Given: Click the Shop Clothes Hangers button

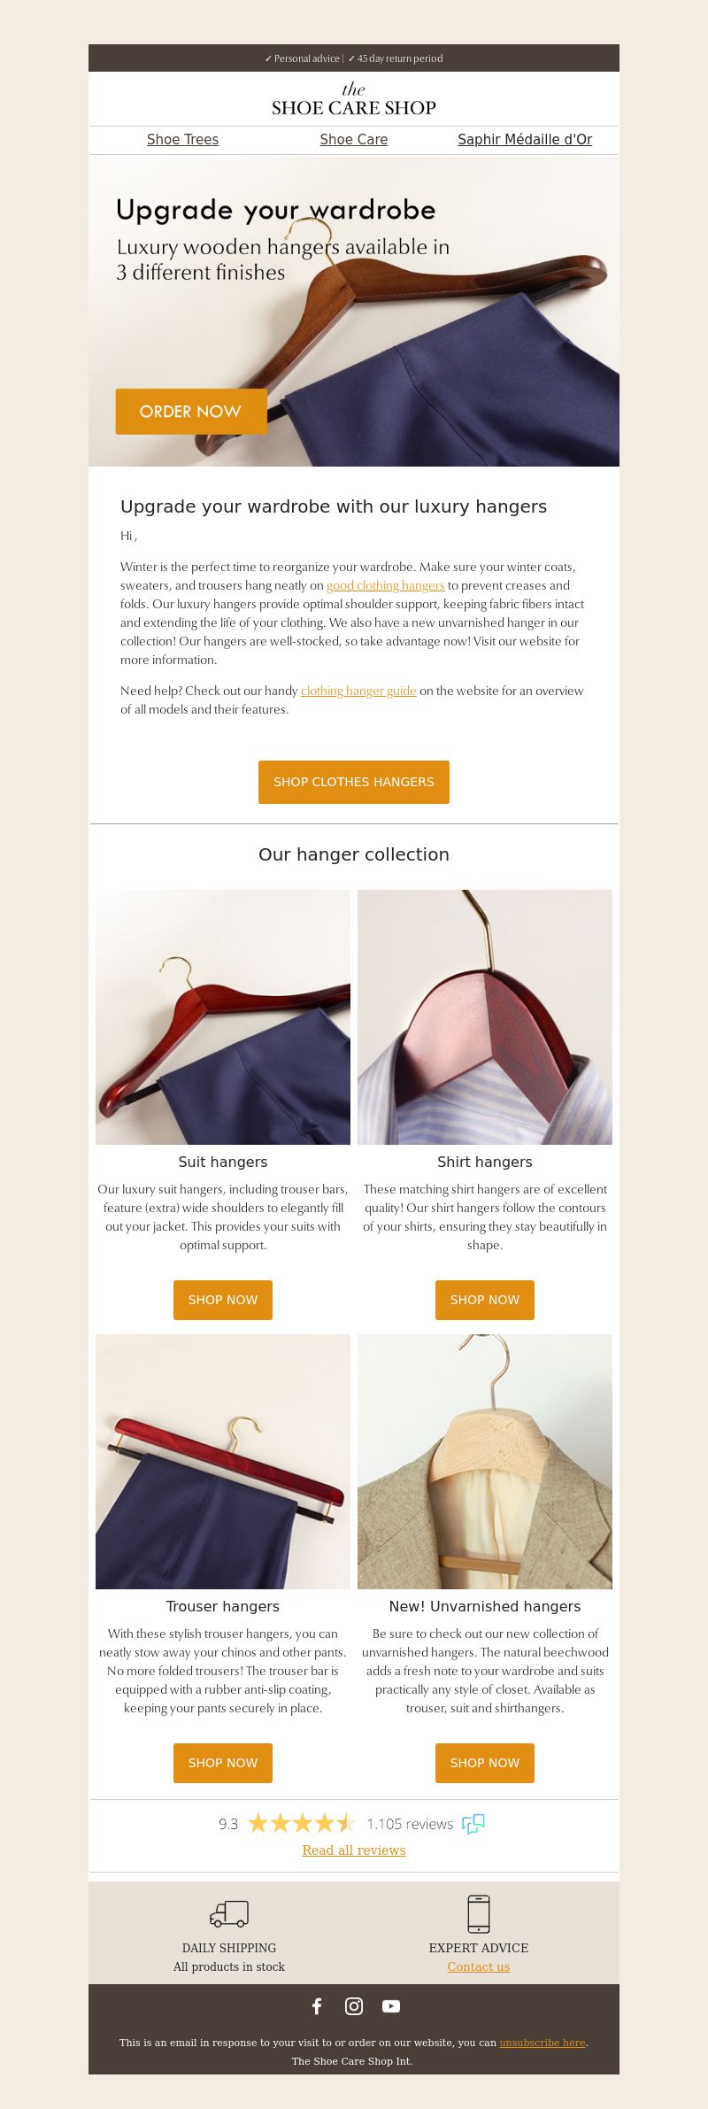Looking at the screenshot, I should click(354, 782).
